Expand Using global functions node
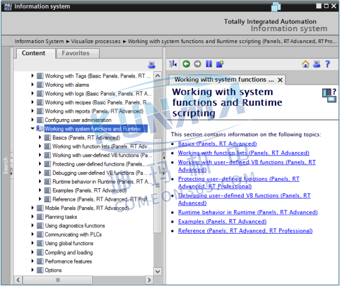The width and height of the screenshot is (340, 286). coord(32,243)
